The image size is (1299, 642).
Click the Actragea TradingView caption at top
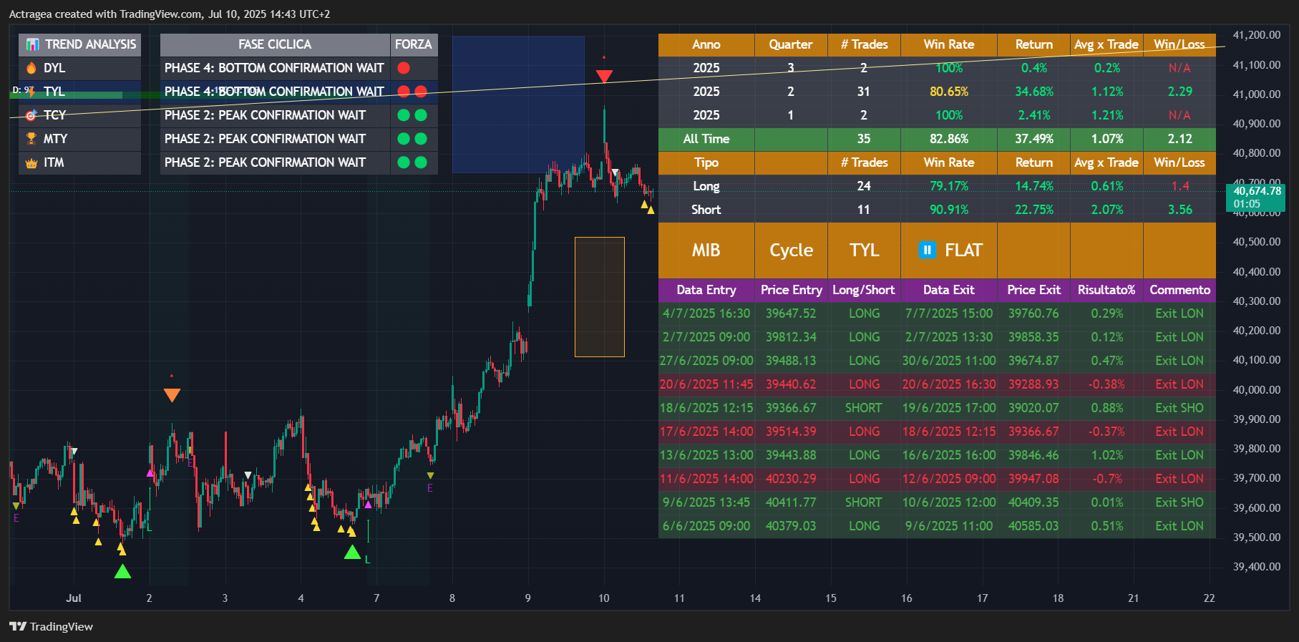click(170, 14)
